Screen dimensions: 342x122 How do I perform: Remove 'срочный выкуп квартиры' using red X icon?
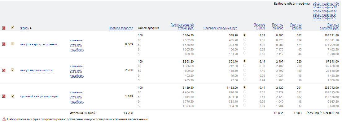4,96
